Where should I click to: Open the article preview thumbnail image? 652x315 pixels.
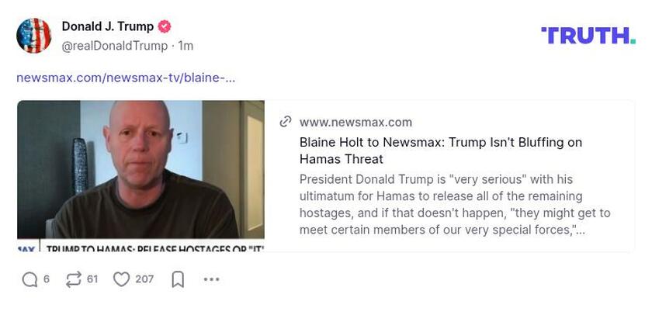140,176
